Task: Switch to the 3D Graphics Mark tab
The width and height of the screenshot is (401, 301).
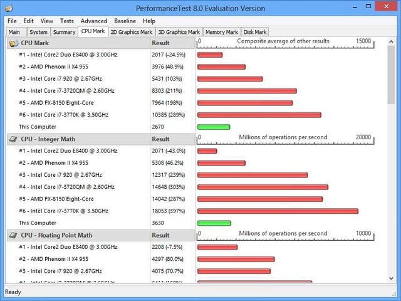Action: click(x=179, y=32)
